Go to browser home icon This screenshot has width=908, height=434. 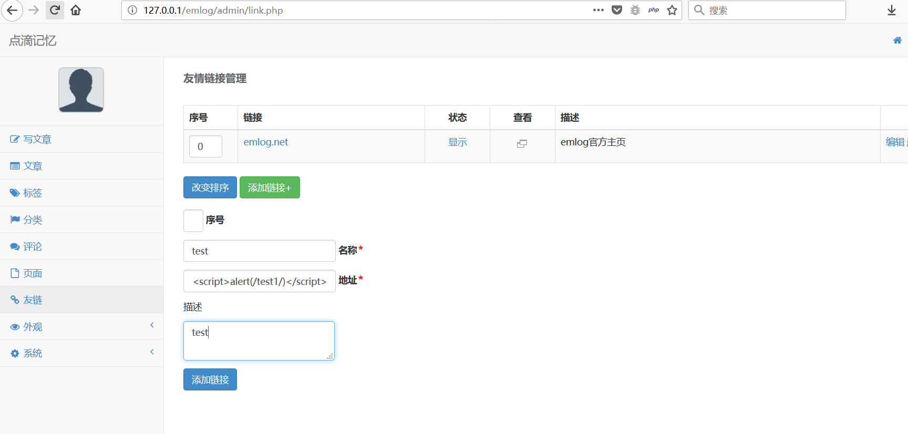pos(76,10)
